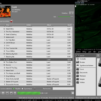This screenshot has height=101, width=101.
Task: Open the Cours folder in file manager
Action: point(82,69)
